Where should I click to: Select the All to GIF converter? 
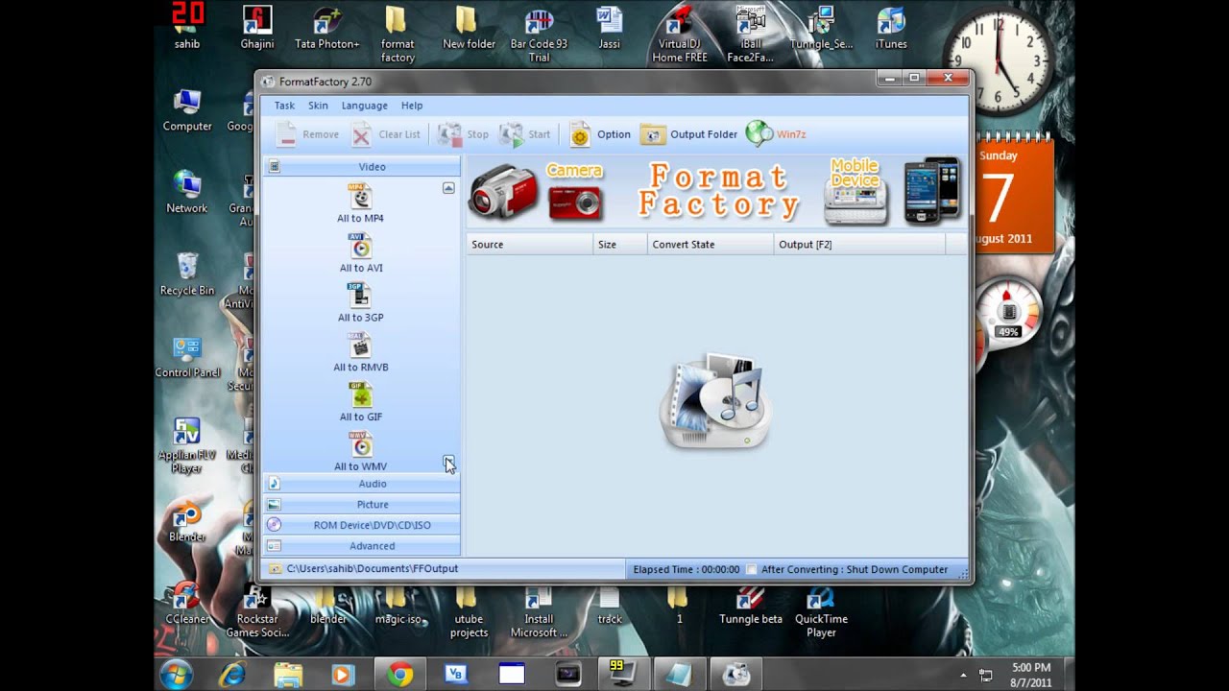(x=360, y=396)
